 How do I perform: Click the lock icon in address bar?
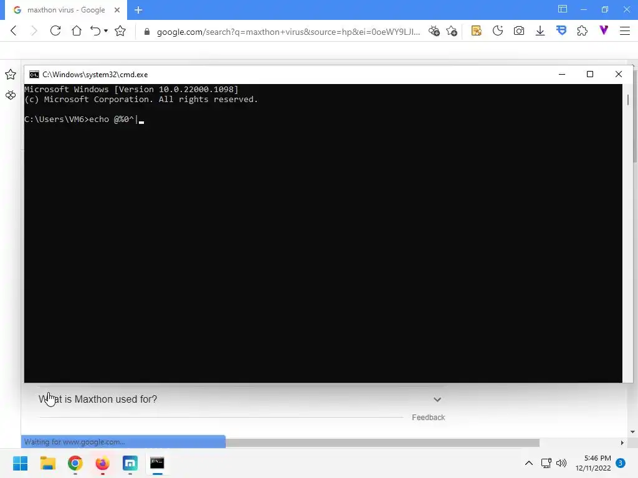147,31
